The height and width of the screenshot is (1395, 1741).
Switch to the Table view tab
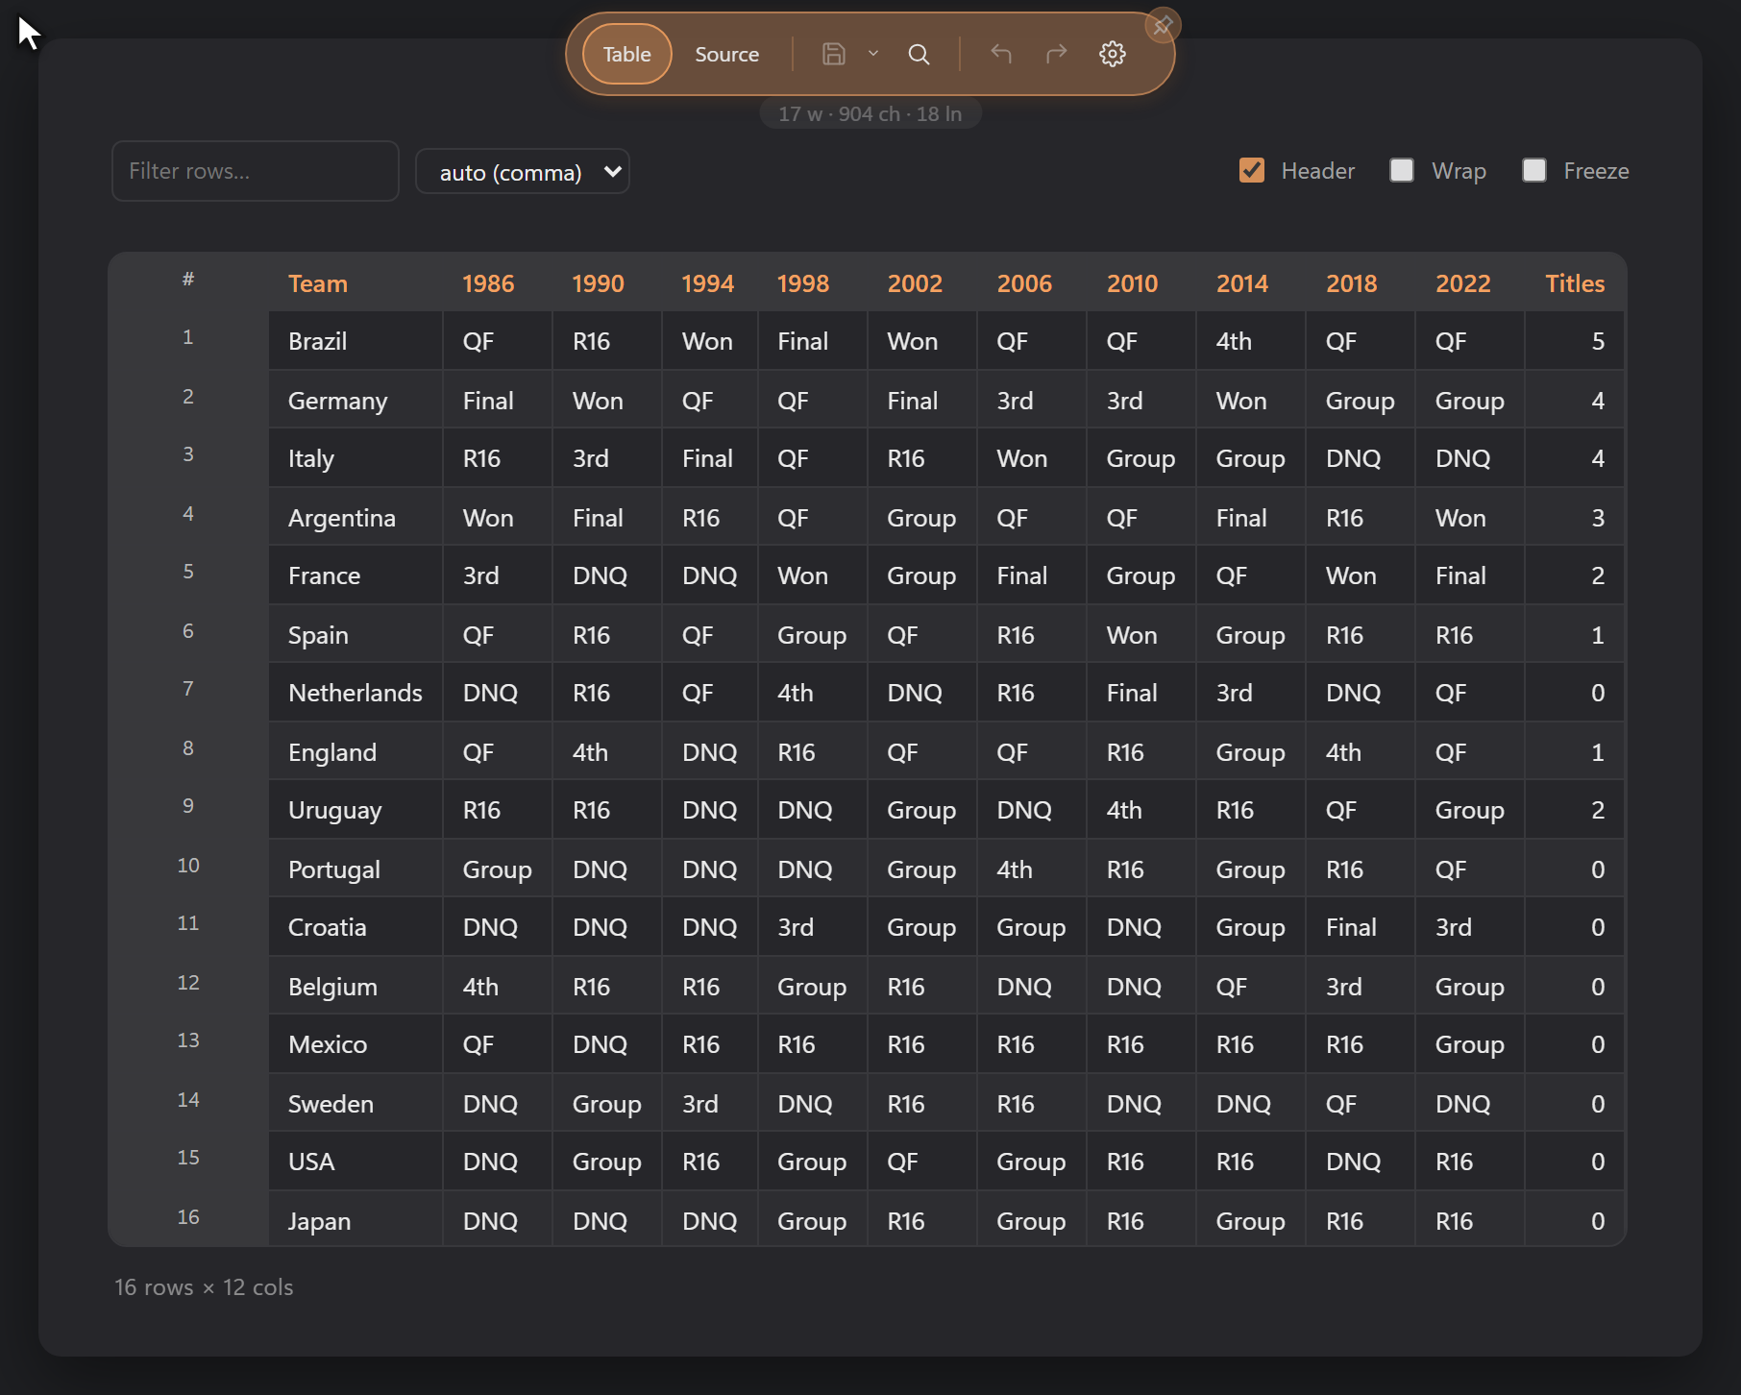coord(626,54)
